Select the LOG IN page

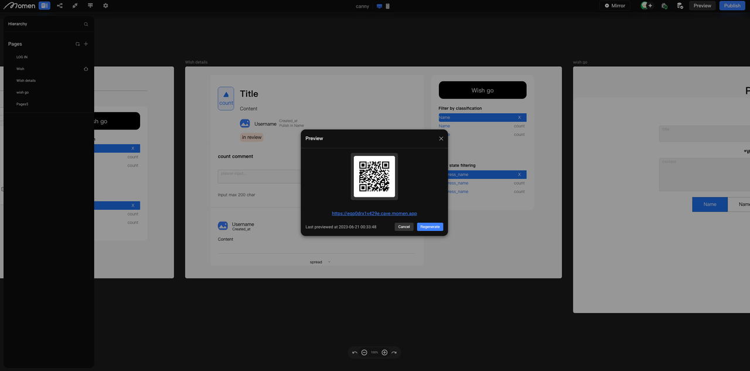pos(22,57)
